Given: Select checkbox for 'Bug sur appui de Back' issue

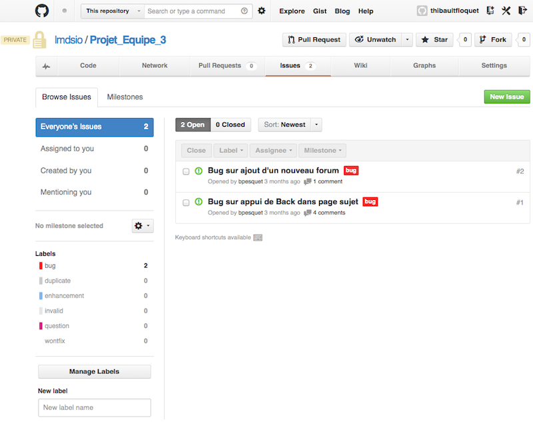Looking at the screenshot, I should [x=186, y=203].
